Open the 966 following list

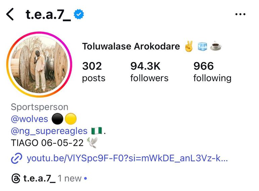pyautogui.click(x=212, y=71)
